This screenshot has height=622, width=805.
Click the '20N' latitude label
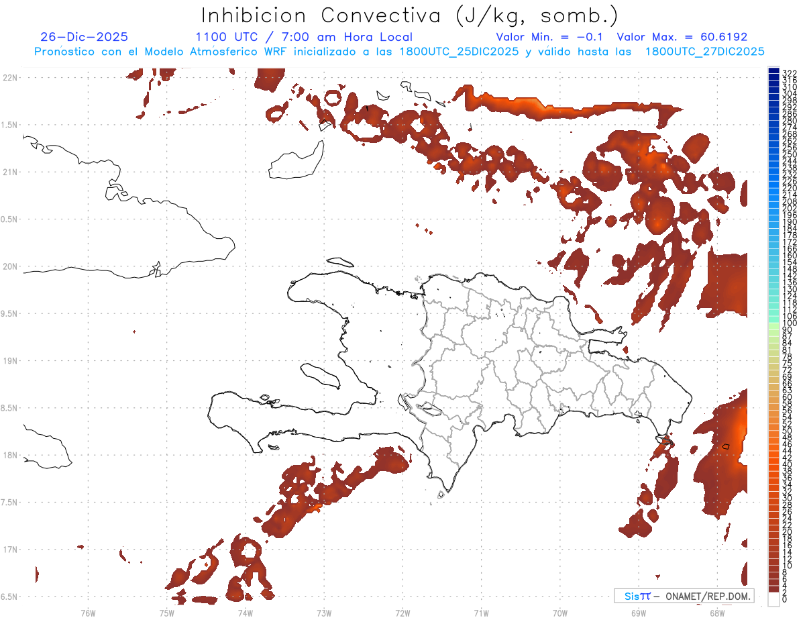[11, 266]
